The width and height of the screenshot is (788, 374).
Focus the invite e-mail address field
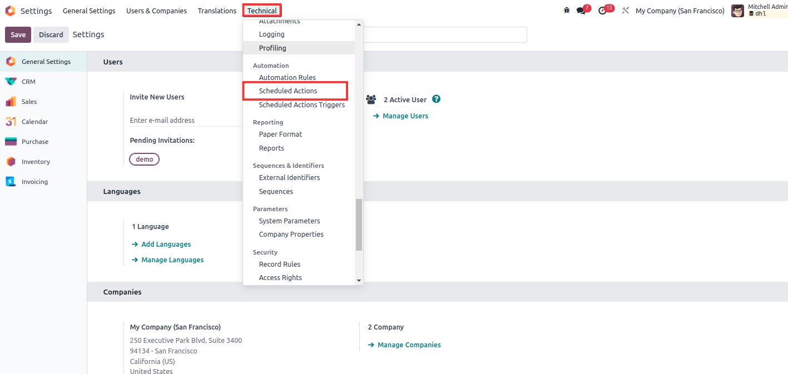pos(186,120)
